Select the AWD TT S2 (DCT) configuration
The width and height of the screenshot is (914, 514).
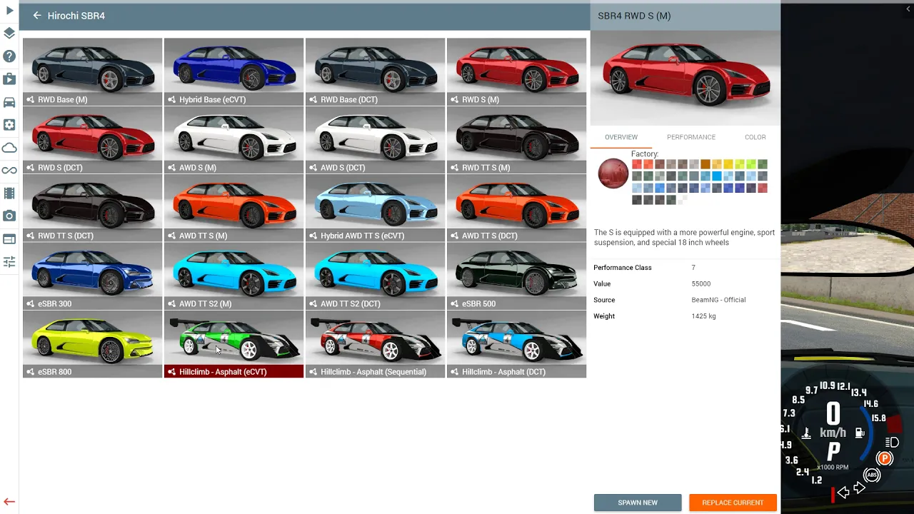pos(375,276)
